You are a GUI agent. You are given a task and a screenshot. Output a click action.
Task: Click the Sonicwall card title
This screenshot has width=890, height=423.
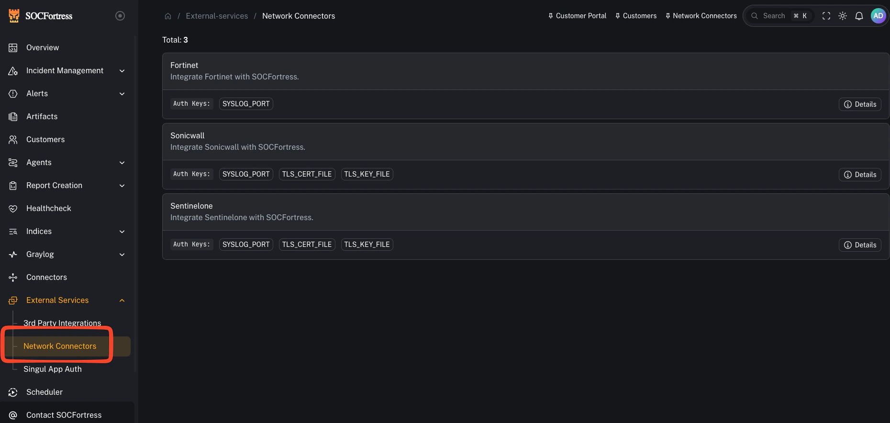[x=187, y=135]
